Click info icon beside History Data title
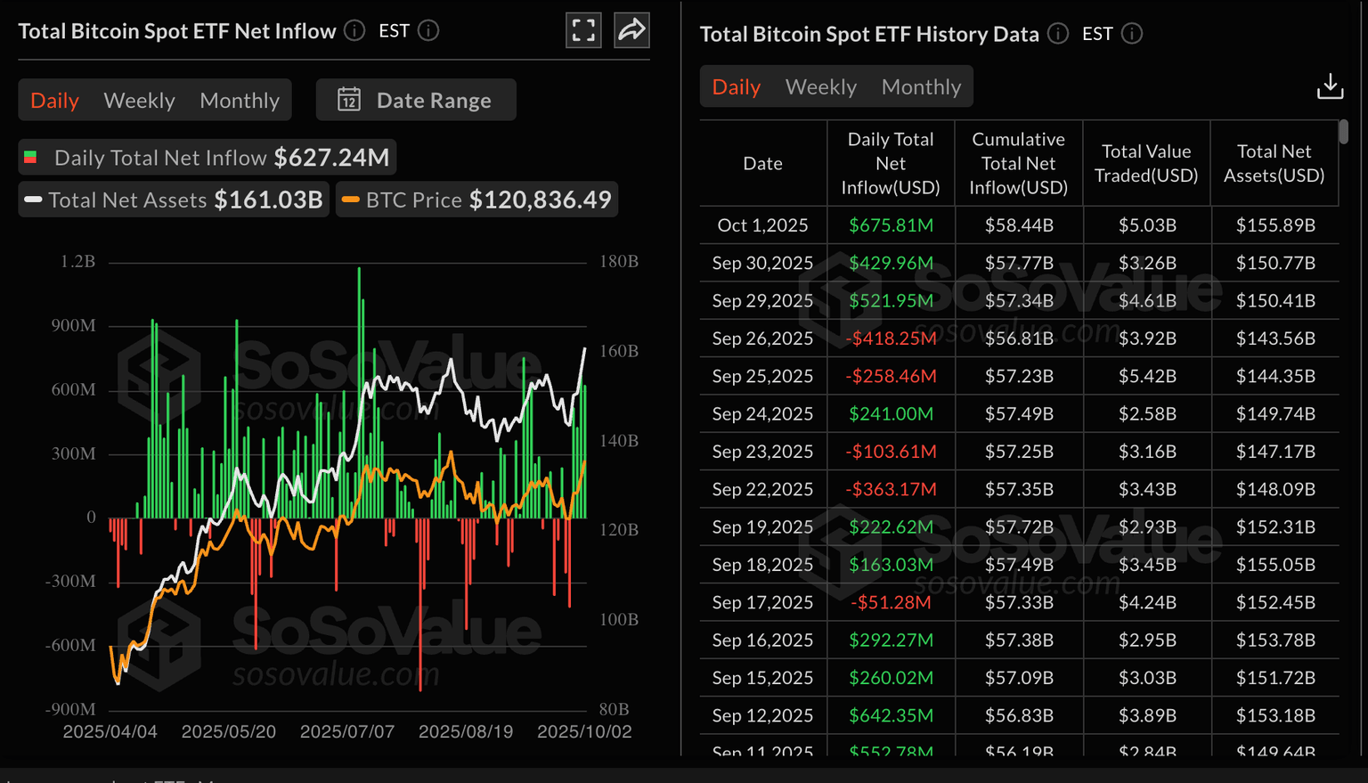 tap(1058, 34)
